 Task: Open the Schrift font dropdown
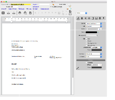(x=94, y=23)
